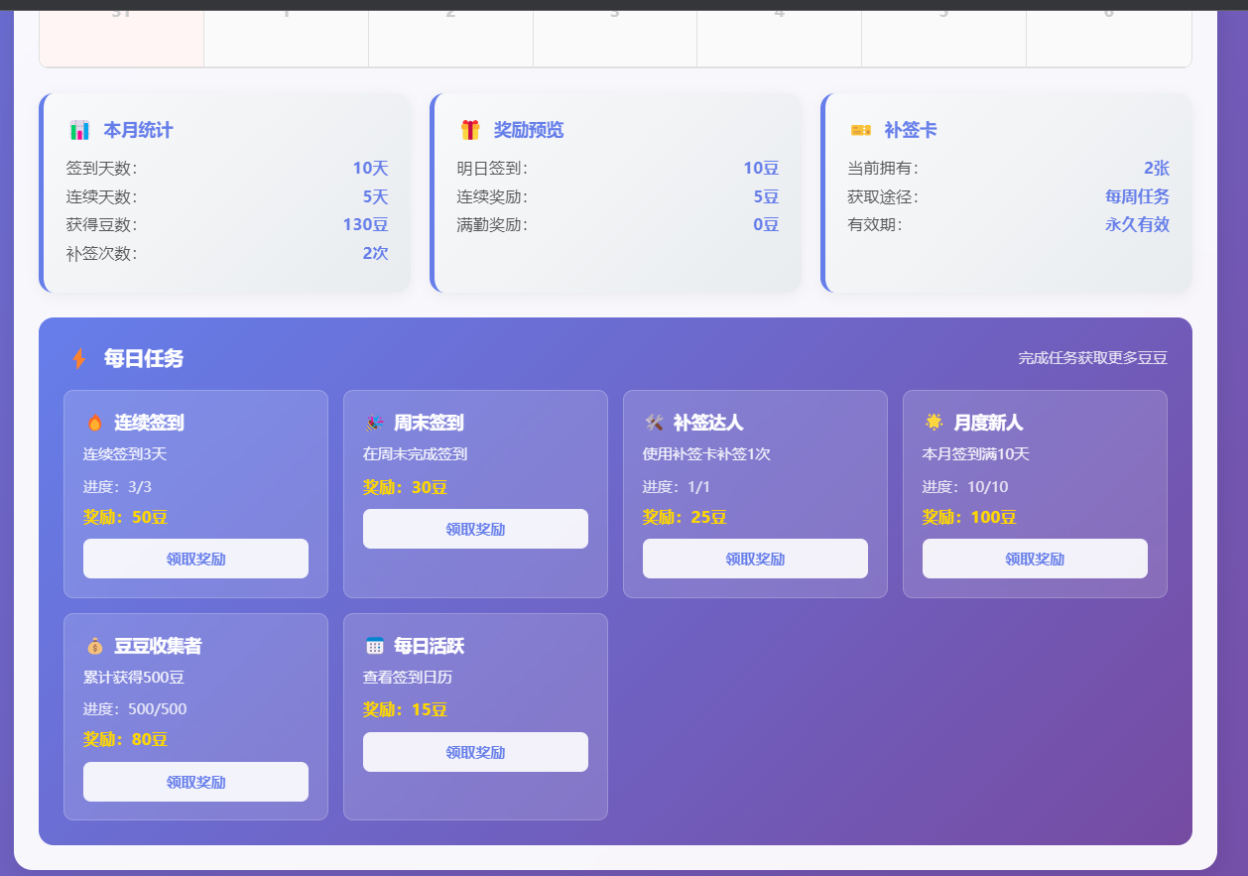This screenshot has width=1248, height=876.
Task: Click the hammer tools icon on 补签达人
Action: point(654,423)
